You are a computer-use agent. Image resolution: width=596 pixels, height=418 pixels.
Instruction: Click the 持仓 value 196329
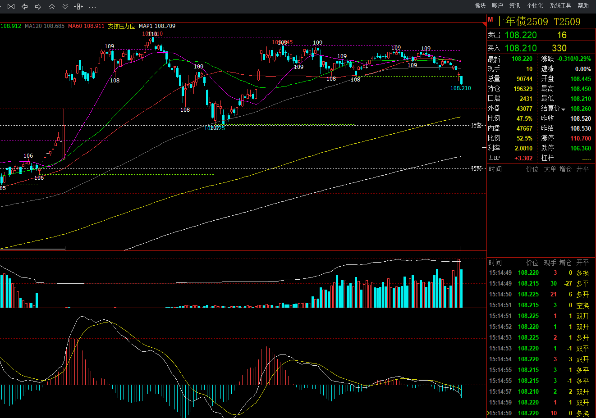click(x=523, y=89)
